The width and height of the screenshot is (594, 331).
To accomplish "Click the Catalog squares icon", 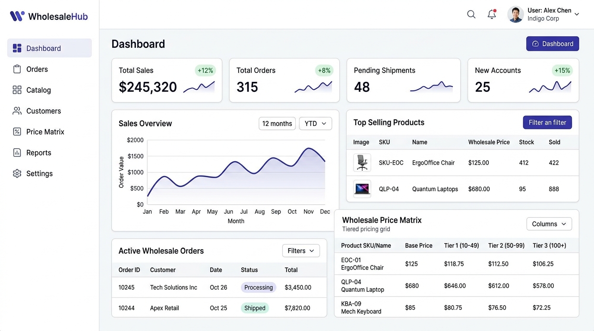I will (17, 90).
